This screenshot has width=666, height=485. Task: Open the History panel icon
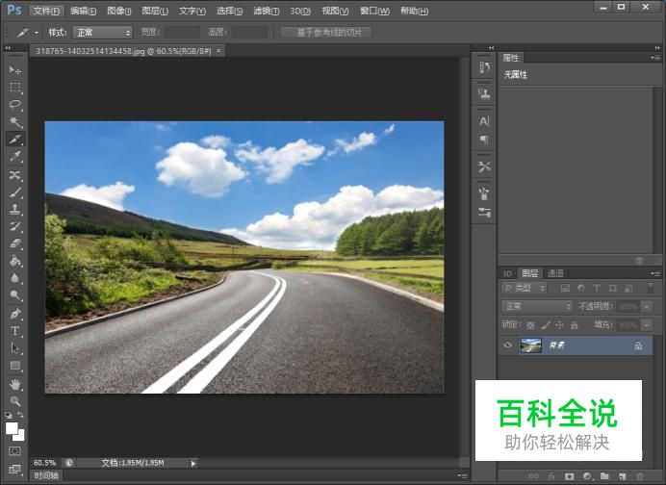[484, 67]
